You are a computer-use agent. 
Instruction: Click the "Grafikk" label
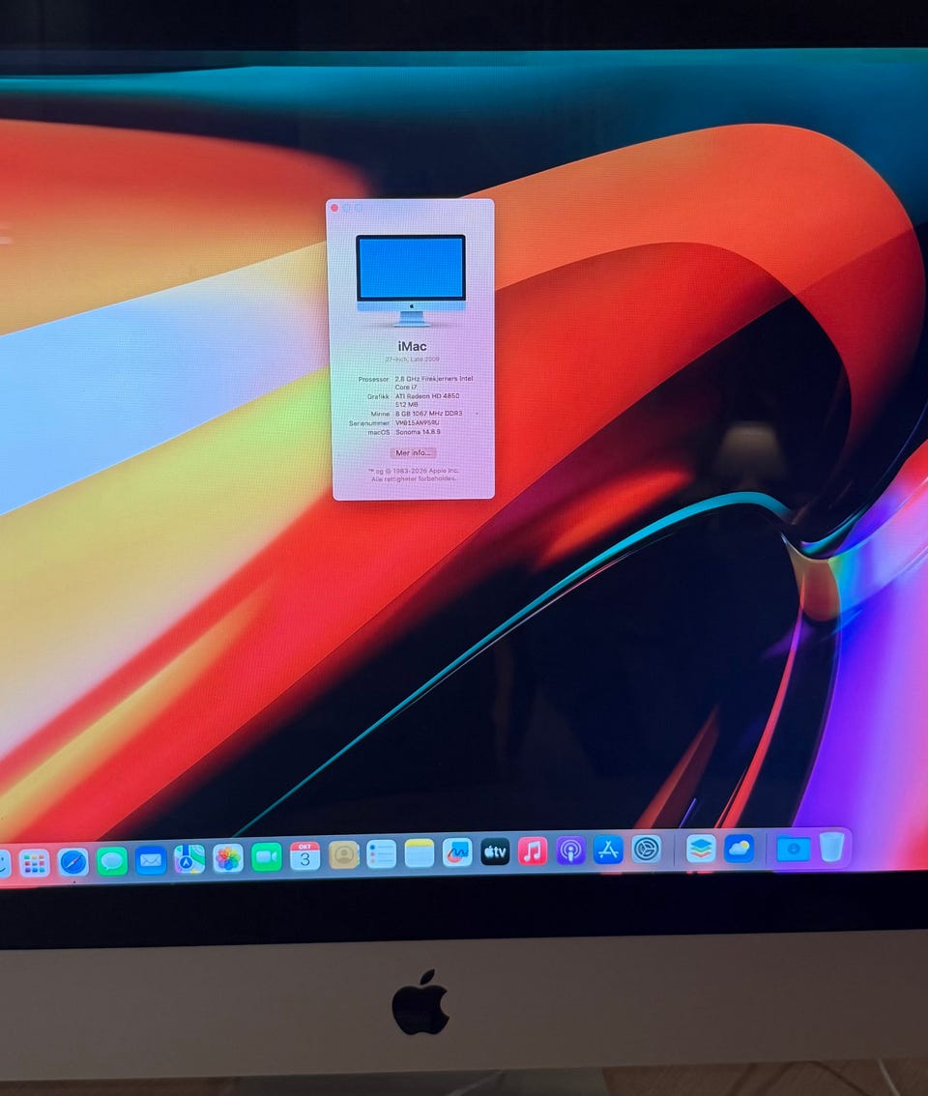[x=378, y=396]
